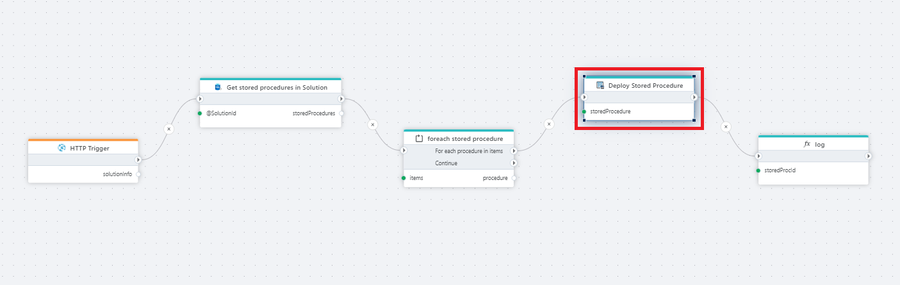Click the Continue output arrow on foreach node
Image resolution: width=900 pixels, height=285 pixels.
pyautogui.click(x=514, y=163)
